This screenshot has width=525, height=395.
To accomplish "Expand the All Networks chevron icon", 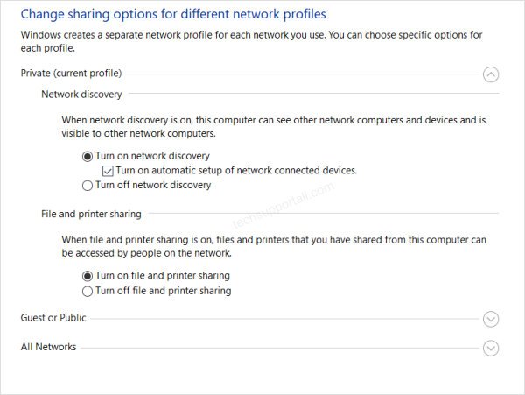I will tap(491, 348).
